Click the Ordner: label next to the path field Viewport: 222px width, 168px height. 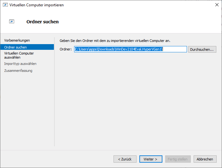(66, 49)
